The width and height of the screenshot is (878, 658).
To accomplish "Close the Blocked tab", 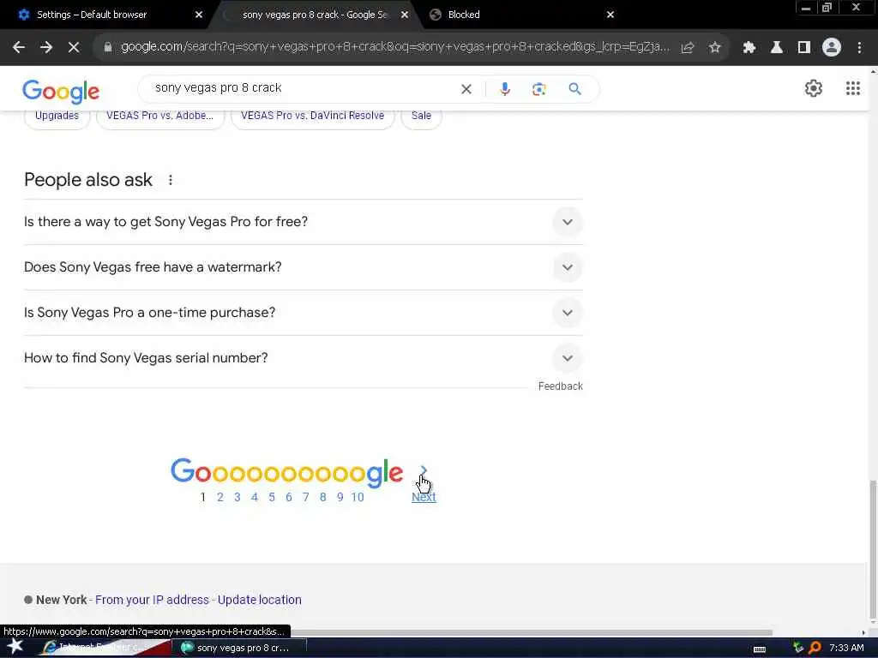I will [610, 15].
